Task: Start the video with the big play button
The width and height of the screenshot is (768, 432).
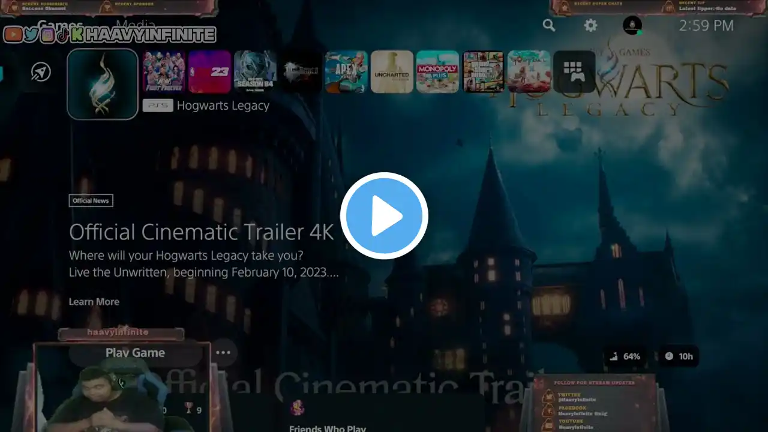Action: [384, 216]
